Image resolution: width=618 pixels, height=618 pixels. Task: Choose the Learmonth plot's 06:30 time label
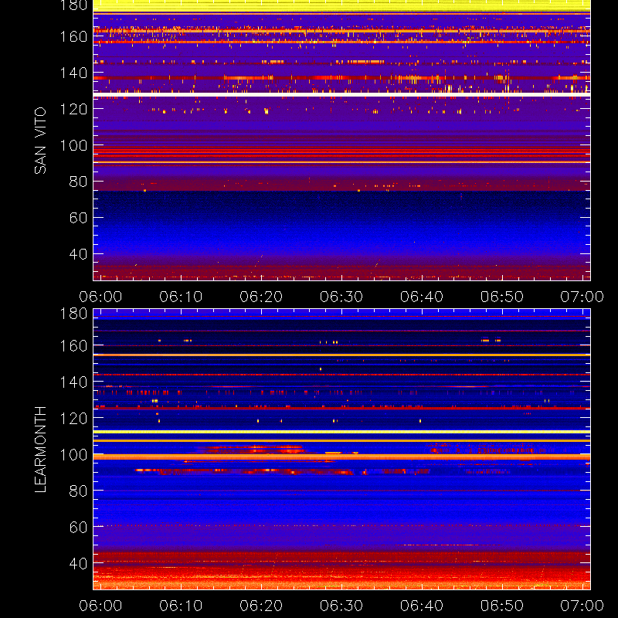pos(341,606)
